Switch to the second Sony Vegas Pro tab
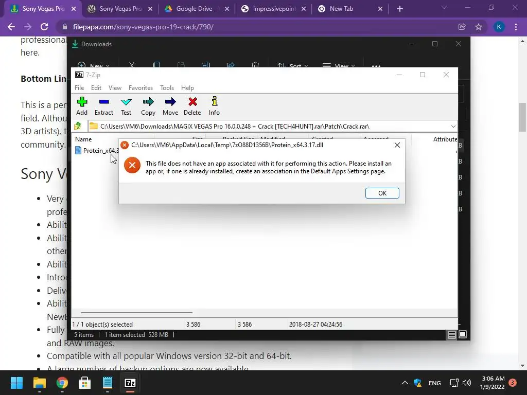Image resolution: width=527 pixels, height=395 pixels. (120, 9)
